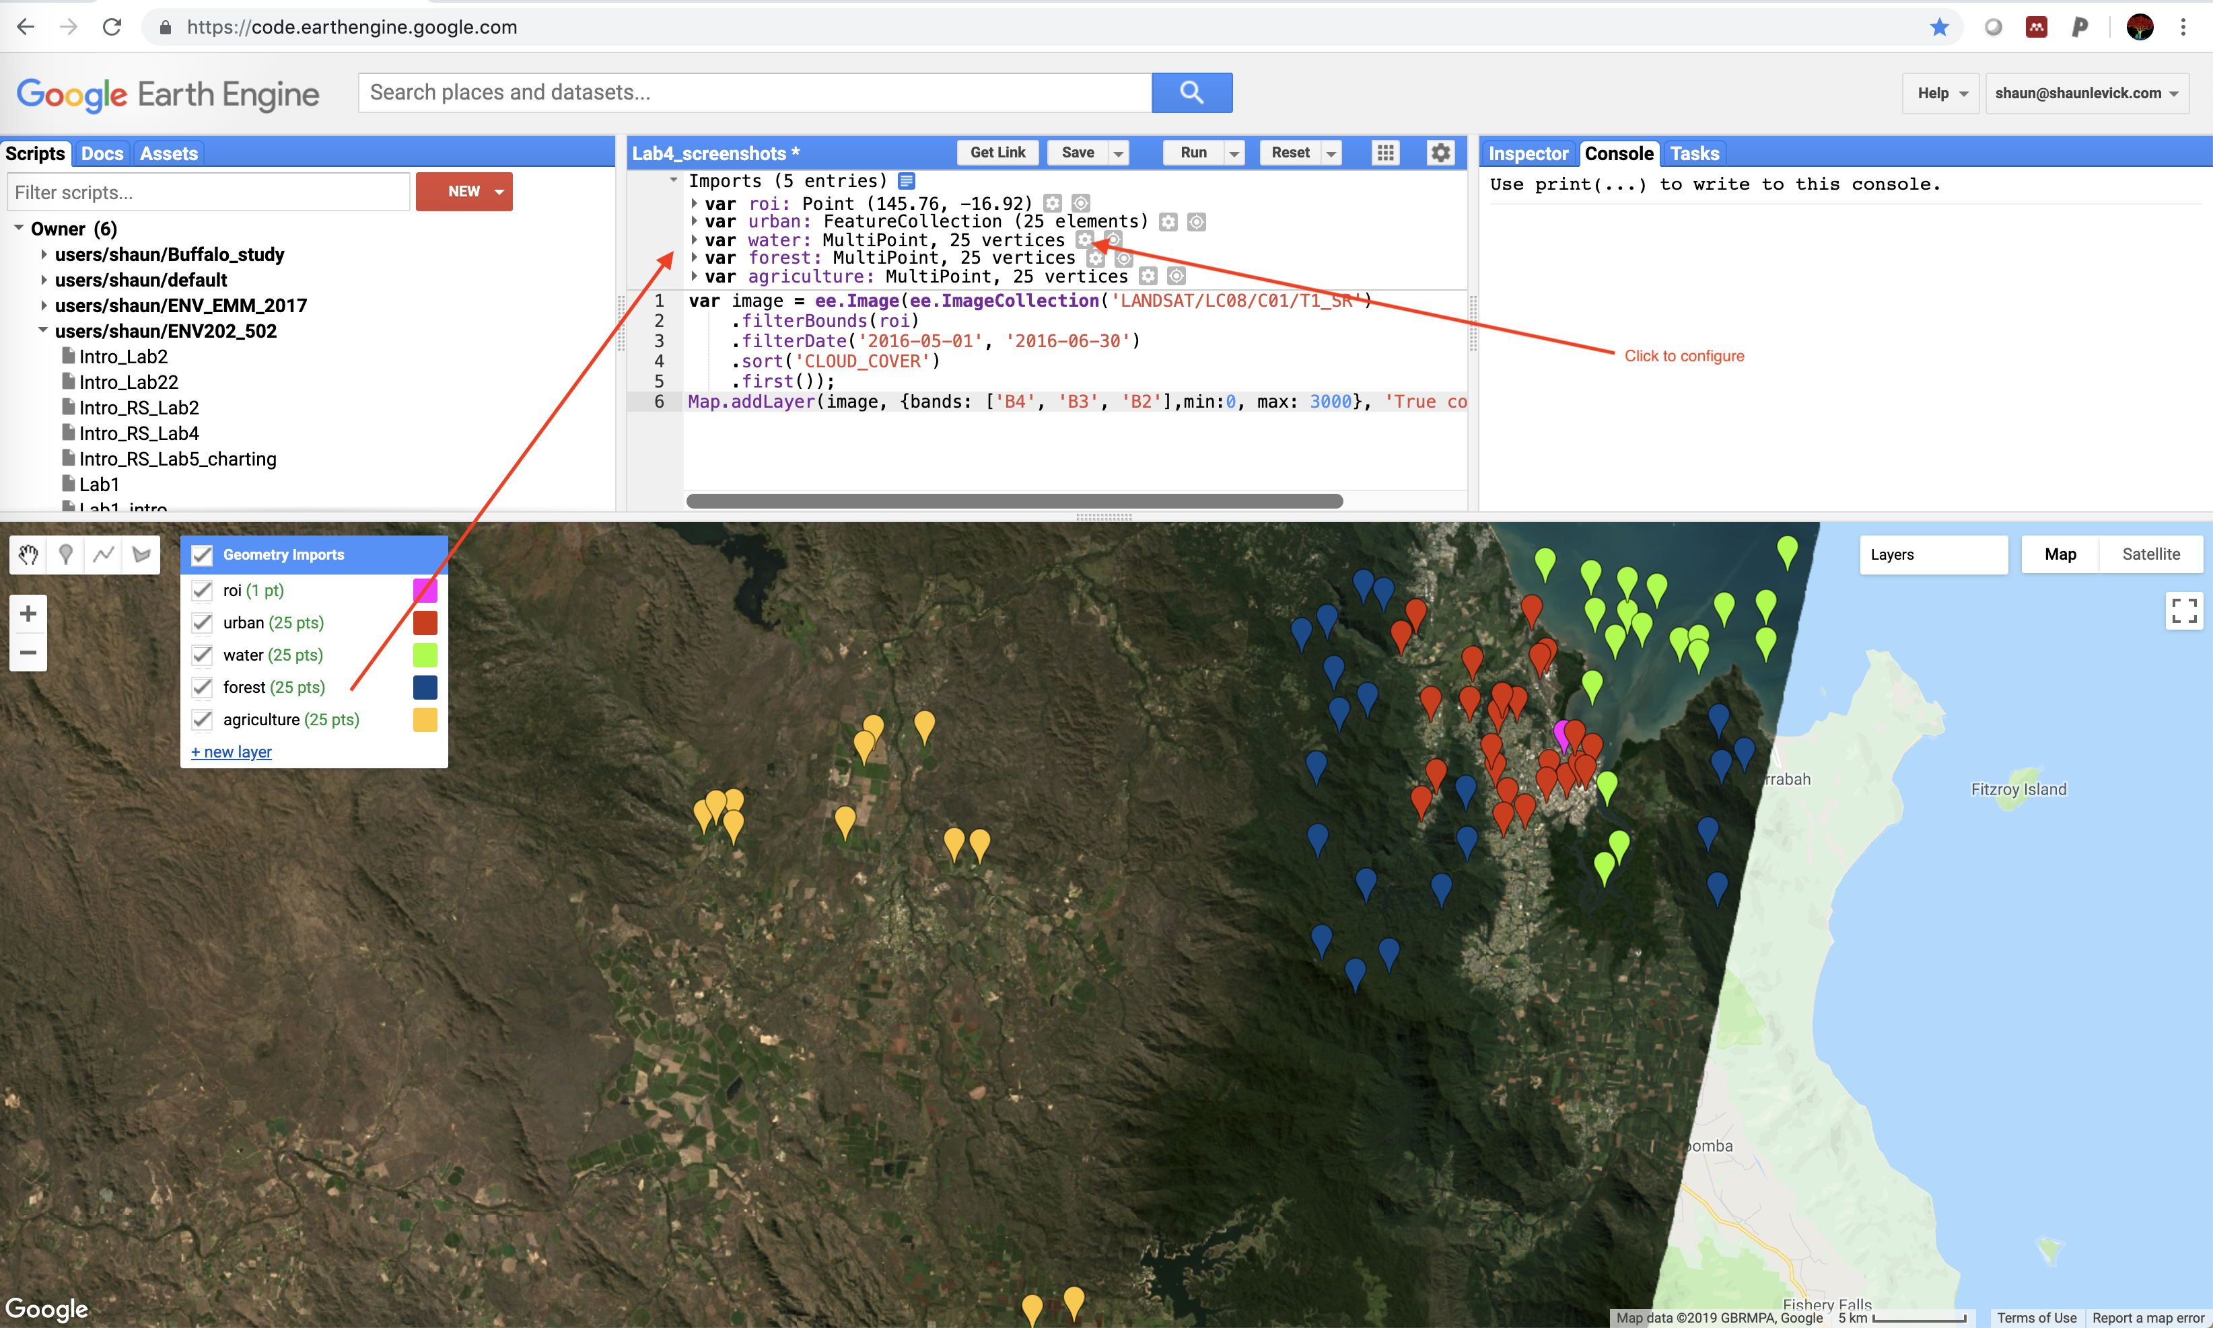Open Chrome three-dot menu
Screen dimensions: 2213x1328
tap(2183, 27)
